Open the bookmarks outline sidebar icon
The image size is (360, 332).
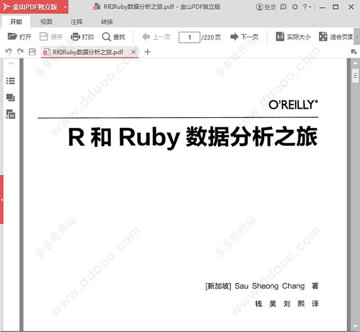(11, 81)
